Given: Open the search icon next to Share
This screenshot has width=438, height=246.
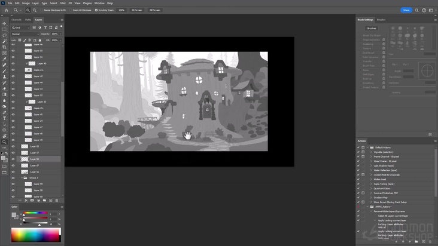Looking at the screenshot, I should [x=417, y=10].
